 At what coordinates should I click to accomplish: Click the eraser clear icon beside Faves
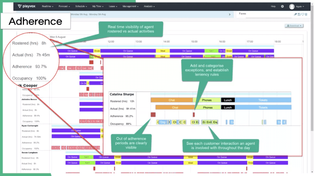[295, 14]
